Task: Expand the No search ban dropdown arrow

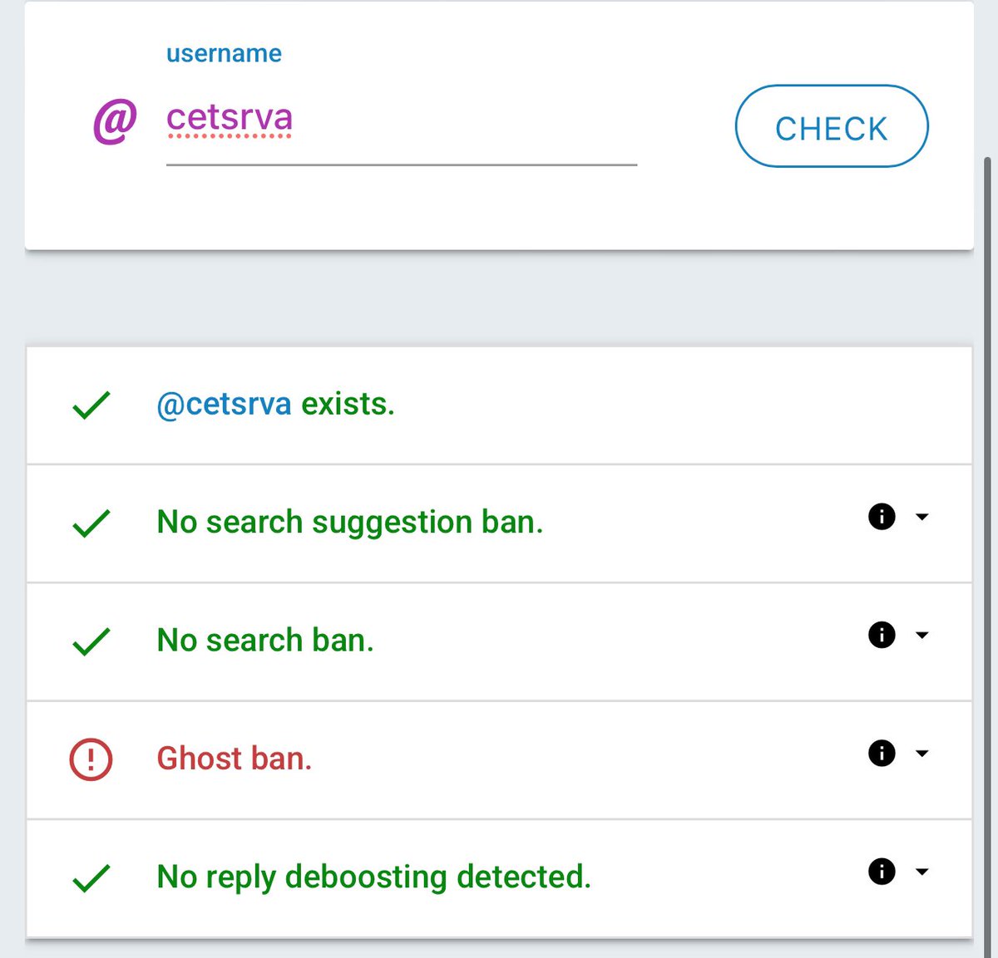Action: click(x=921, y=636)
